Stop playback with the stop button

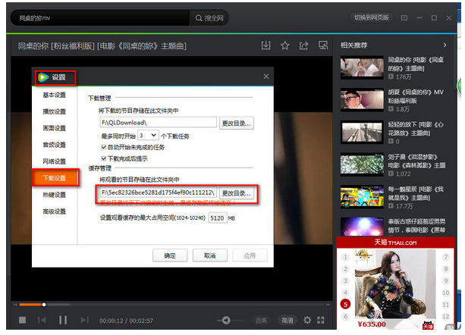(x=22, y=320)
